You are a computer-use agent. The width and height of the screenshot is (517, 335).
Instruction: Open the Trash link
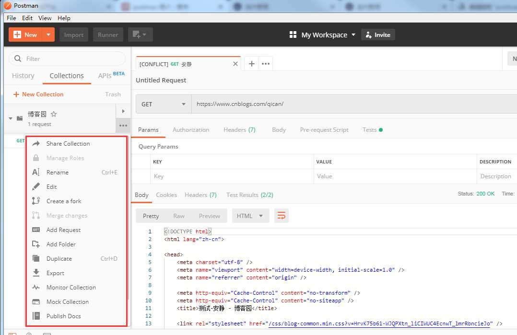point(113,94)
